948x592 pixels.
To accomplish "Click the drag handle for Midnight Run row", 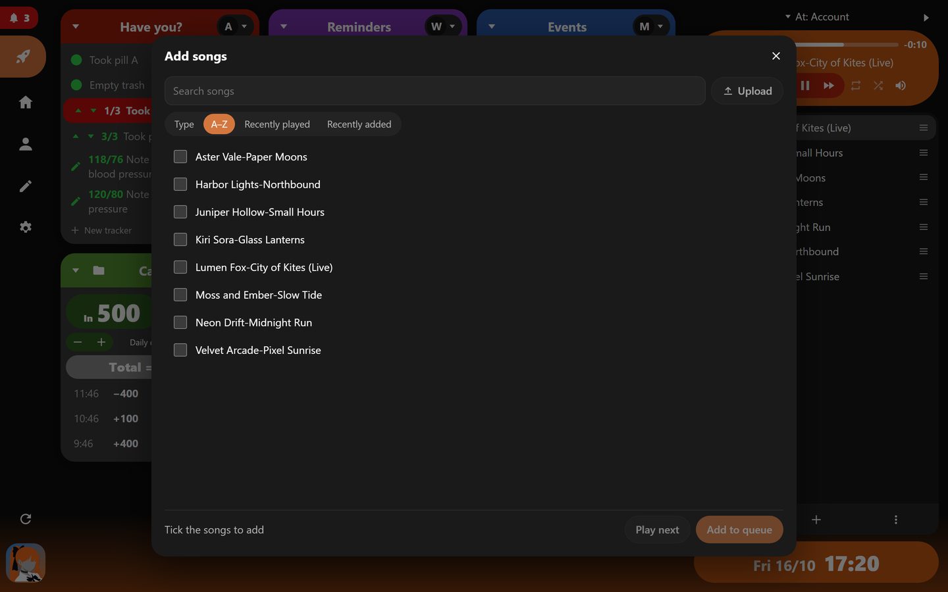I will click(924, 227).
